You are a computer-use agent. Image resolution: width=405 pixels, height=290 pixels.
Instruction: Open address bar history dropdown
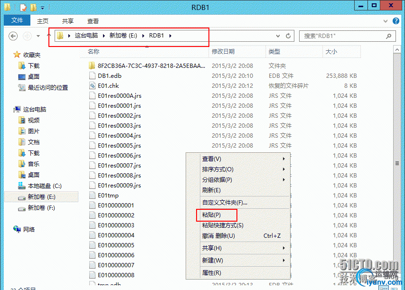pyautogui.click(x=278, y=36)
